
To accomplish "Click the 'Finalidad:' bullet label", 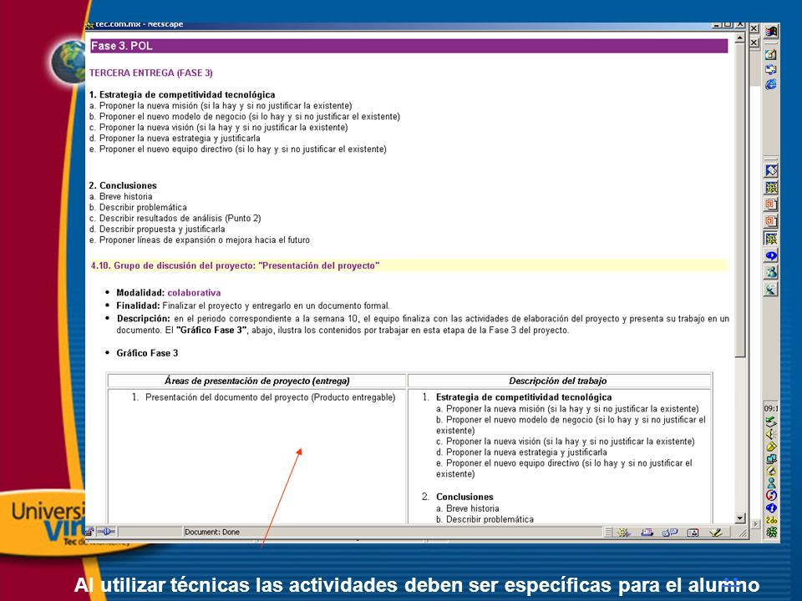I will pos(138,306).
